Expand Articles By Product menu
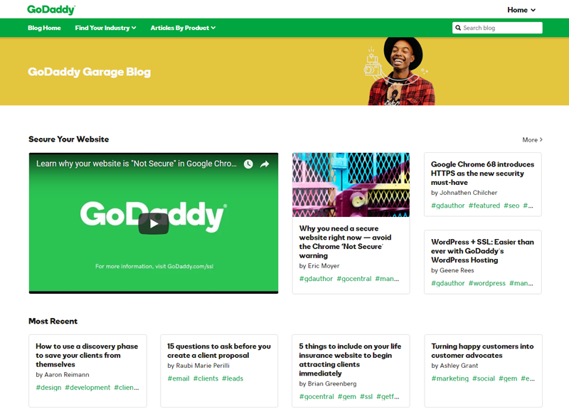Image resolution: width=569 pixels, height=414 pixels. click(x=183, y=28)
